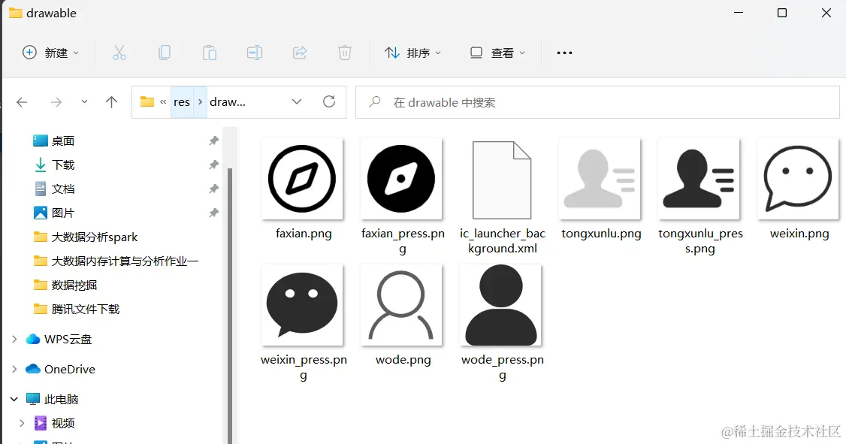Select the tongxunlu.png gray contact thumbnail
Image resolution: width=846 pixels, height=444 pixels.
pyautogui.click(x=600, y=179)
